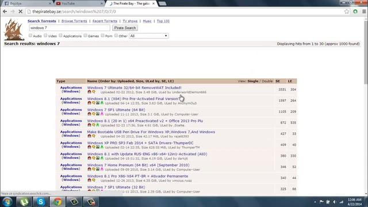
Task: Open TV shows navigation link
Action: pos(130,21)
